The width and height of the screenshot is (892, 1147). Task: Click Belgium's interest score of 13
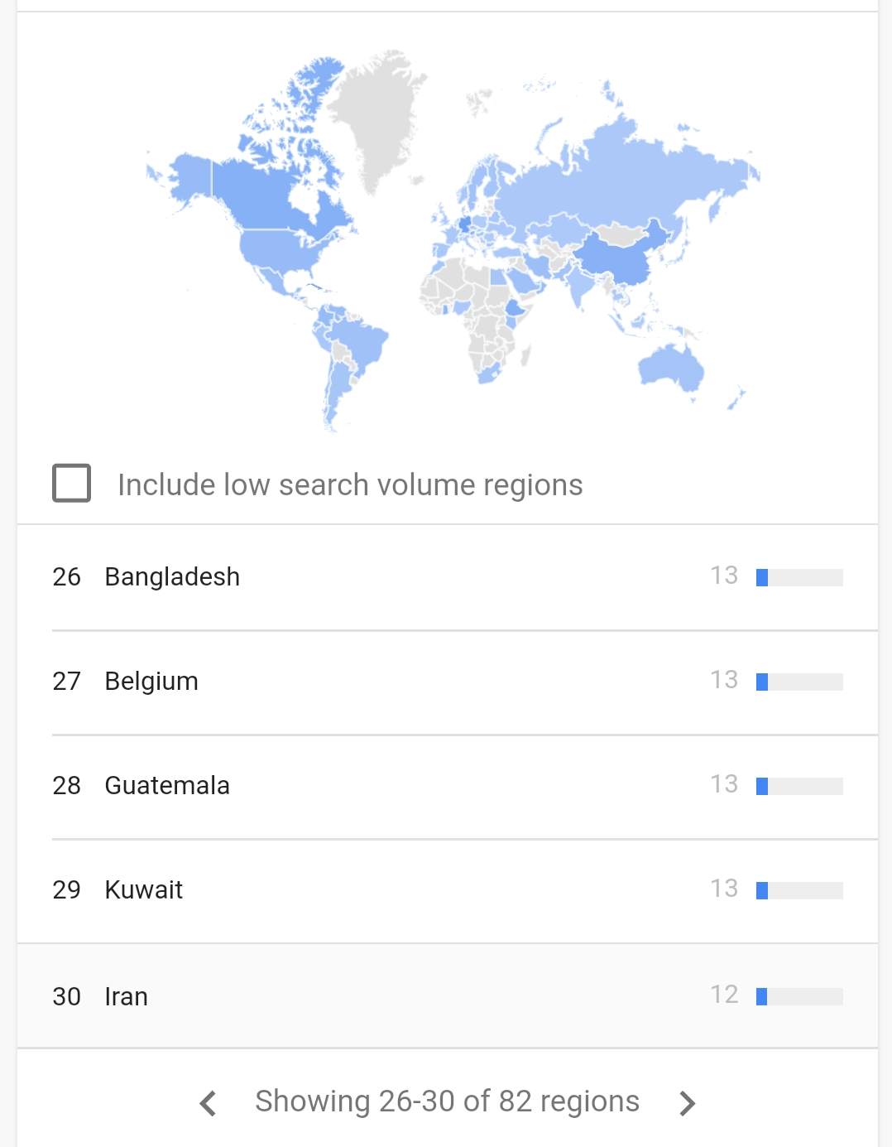(x=724, y=680)
